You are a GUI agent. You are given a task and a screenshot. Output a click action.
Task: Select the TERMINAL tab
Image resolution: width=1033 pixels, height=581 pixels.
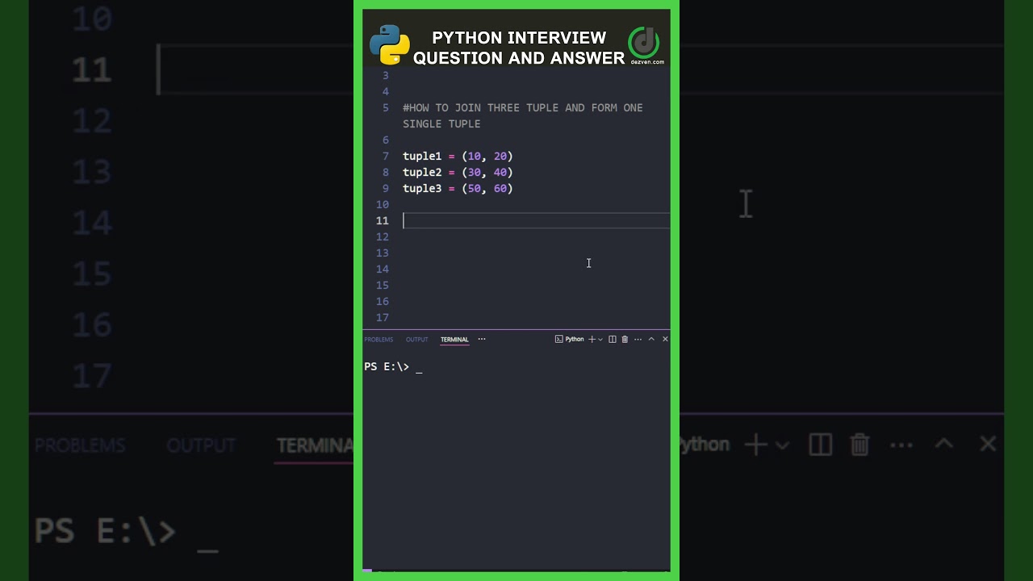tap(454, 340)
